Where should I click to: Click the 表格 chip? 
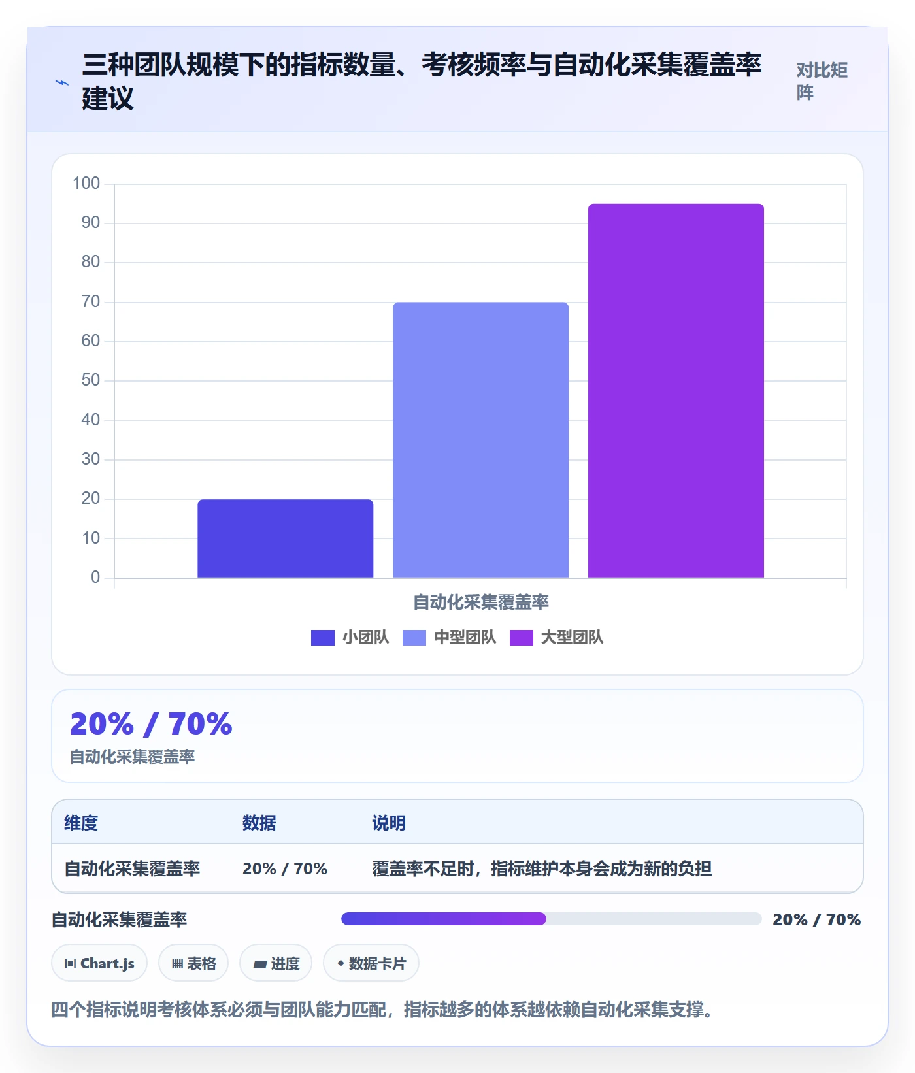[193, 963]
